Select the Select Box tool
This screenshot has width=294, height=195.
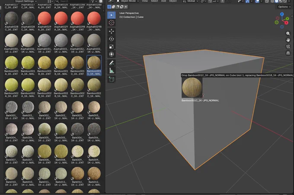[x=112, y=15]
